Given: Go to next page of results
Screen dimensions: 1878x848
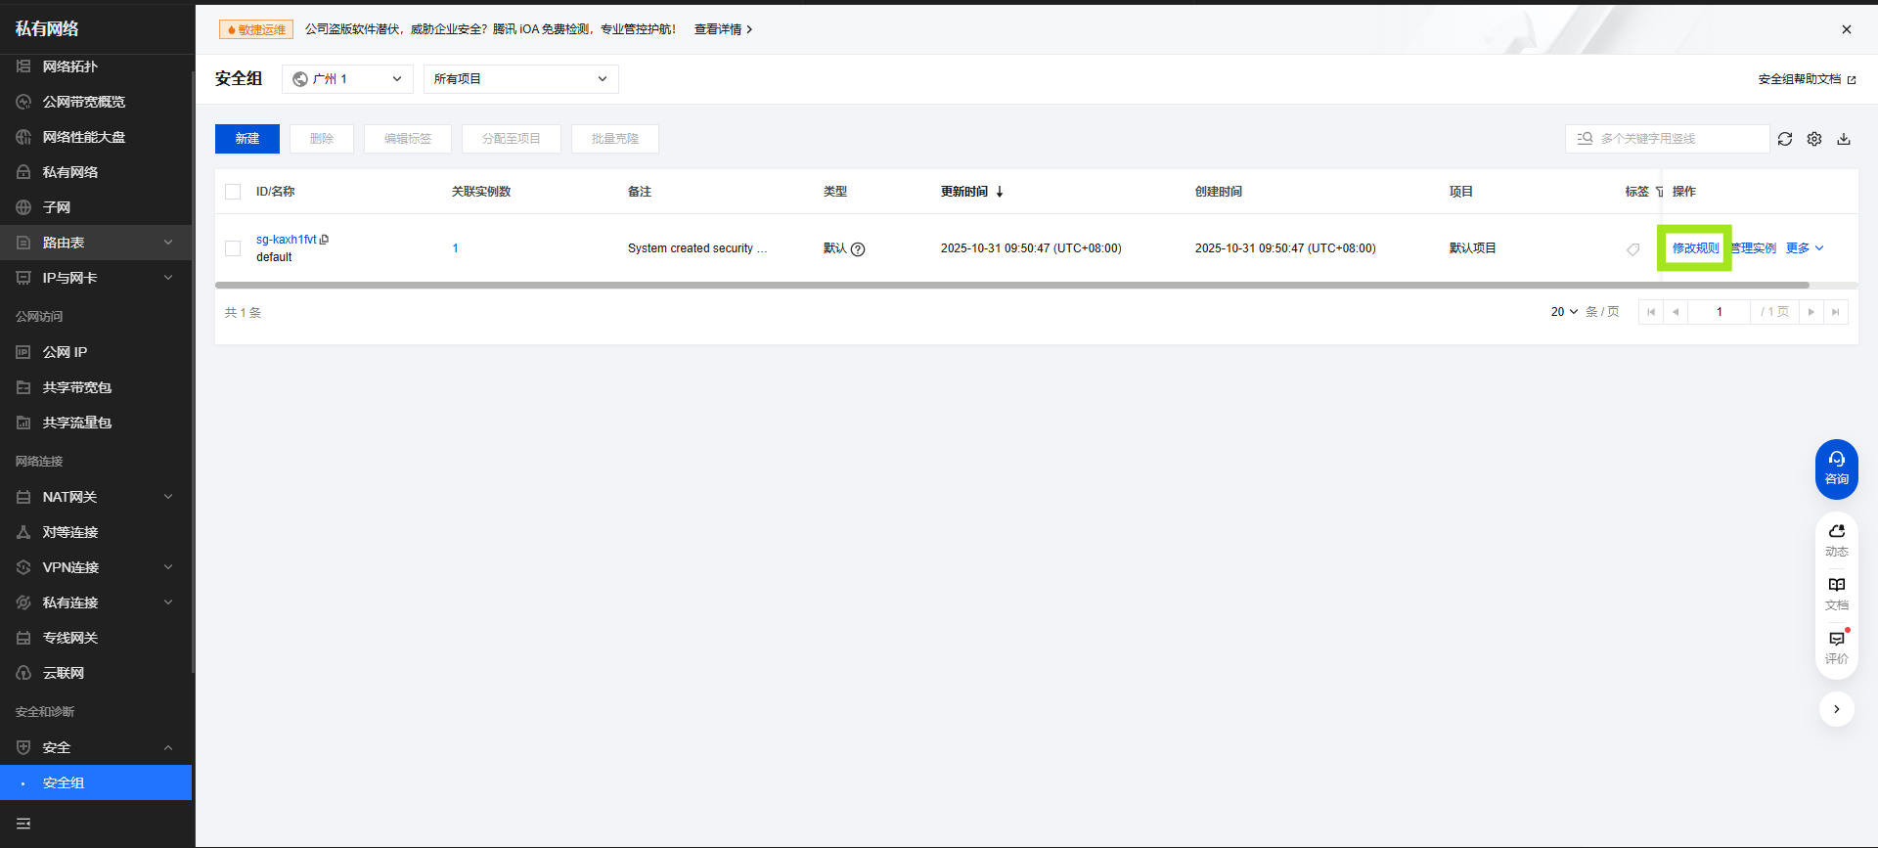Looking at the screenshot, I should click(x=1811, y=312).
